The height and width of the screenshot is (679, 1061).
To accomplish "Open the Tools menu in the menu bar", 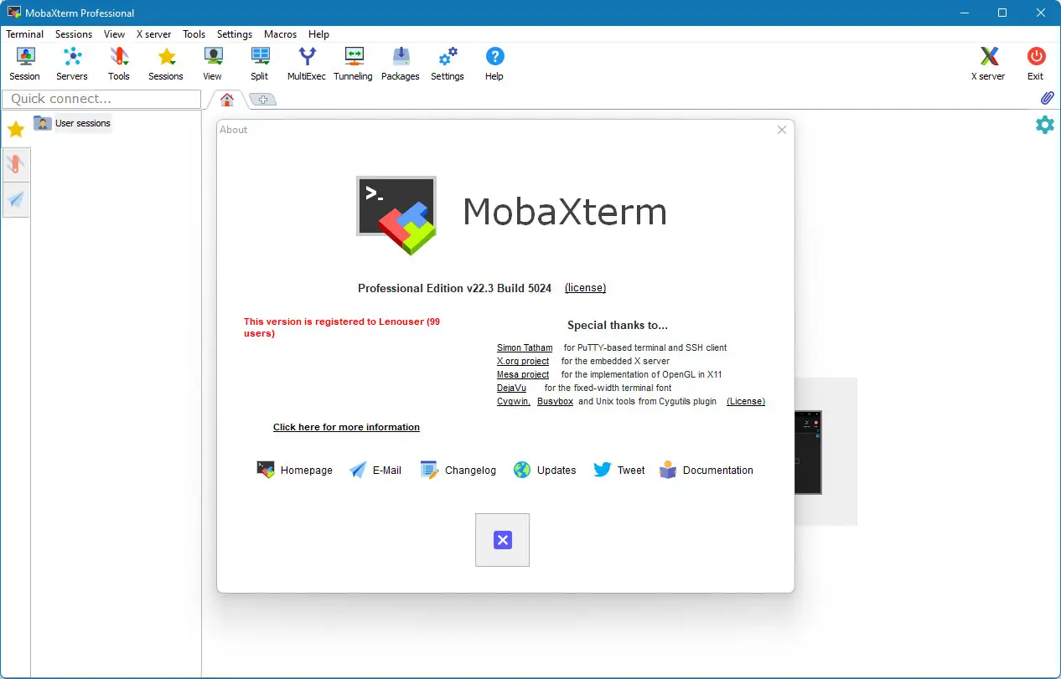I will point(194,34).
